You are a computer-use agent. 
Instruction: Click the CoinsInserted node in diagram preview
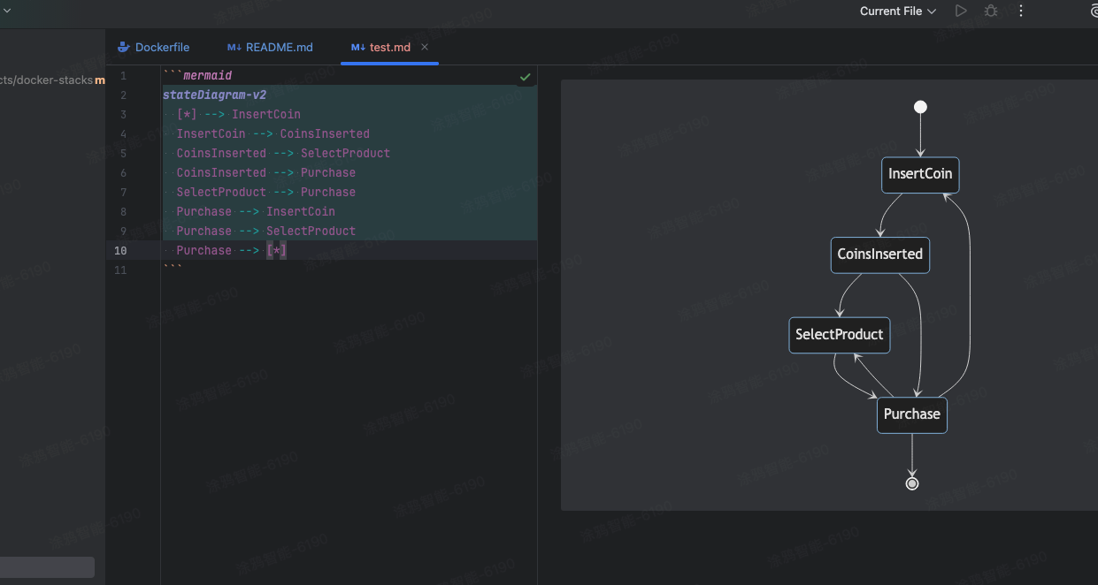point(880,255)
